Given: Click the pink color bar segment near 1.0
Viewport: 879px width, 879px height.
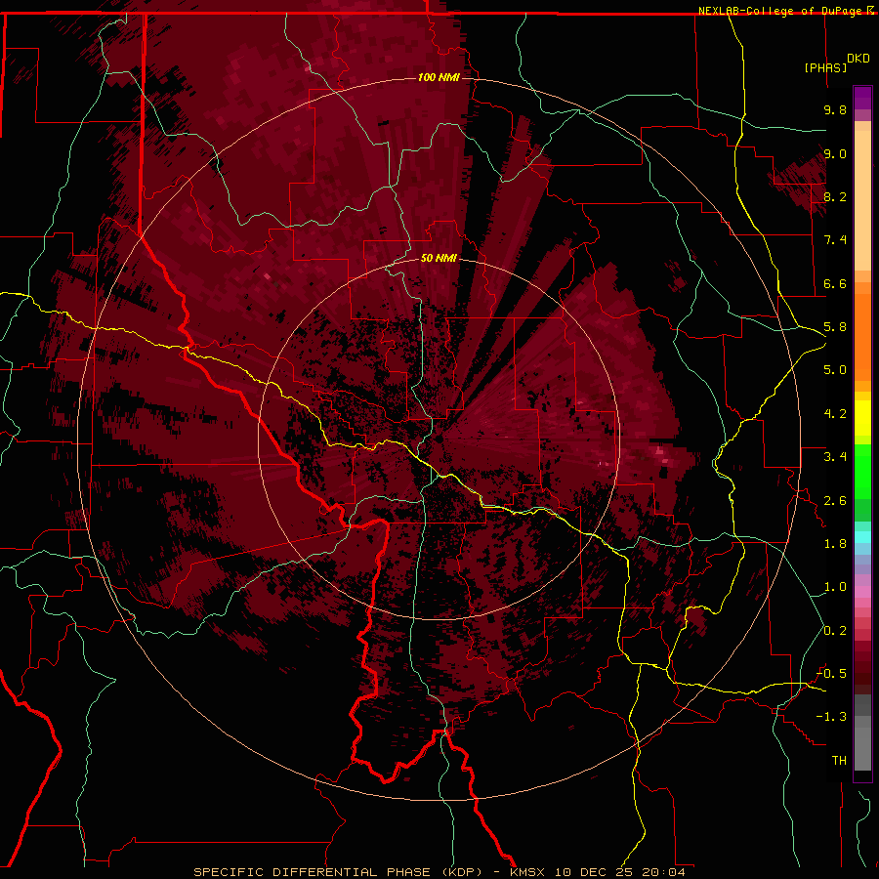Looking at the screenshot, I should [x=862, y=592].
